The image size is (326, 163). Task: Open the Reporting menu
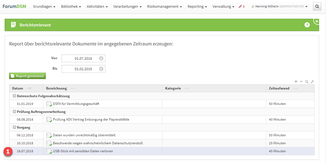point(197,6)
